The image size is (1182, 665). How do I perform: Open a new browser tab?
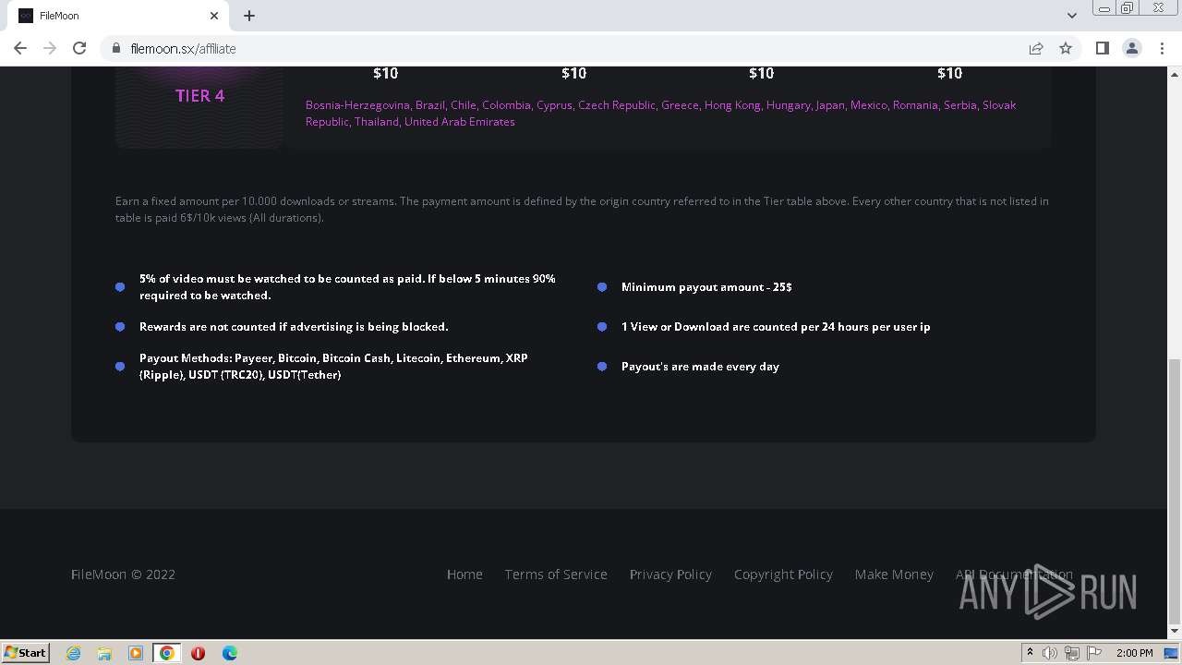point(249,16)
